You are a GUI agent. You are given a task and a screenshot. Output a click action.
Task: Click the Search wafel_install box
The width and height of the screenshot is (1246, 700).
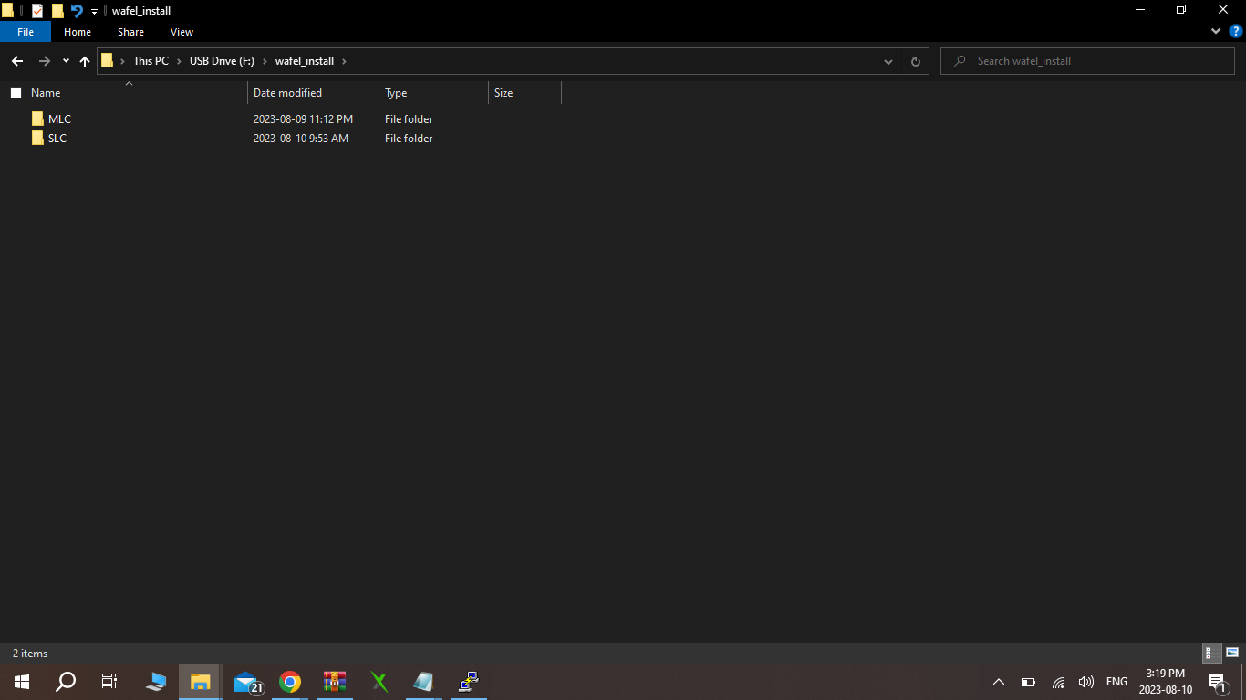[1087, 61]
